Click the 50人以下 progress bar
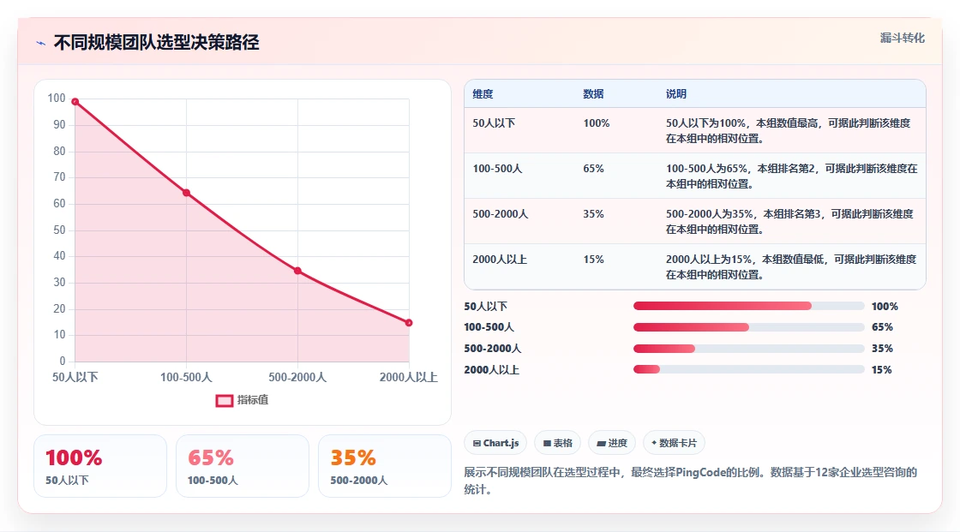 (x=748, y=306)
